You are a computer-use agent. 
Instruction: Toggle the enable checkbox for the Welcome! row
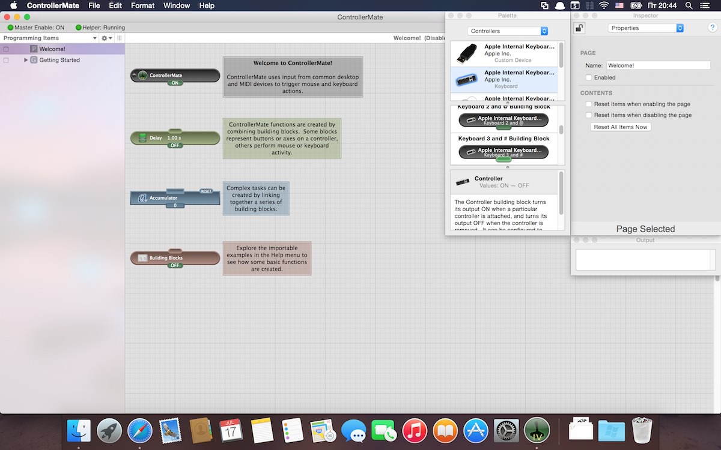pyautogui.click(x=6, y=49)
